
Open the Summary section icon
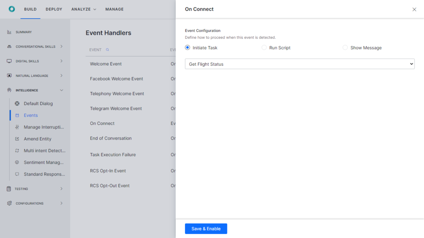[9, 32]
